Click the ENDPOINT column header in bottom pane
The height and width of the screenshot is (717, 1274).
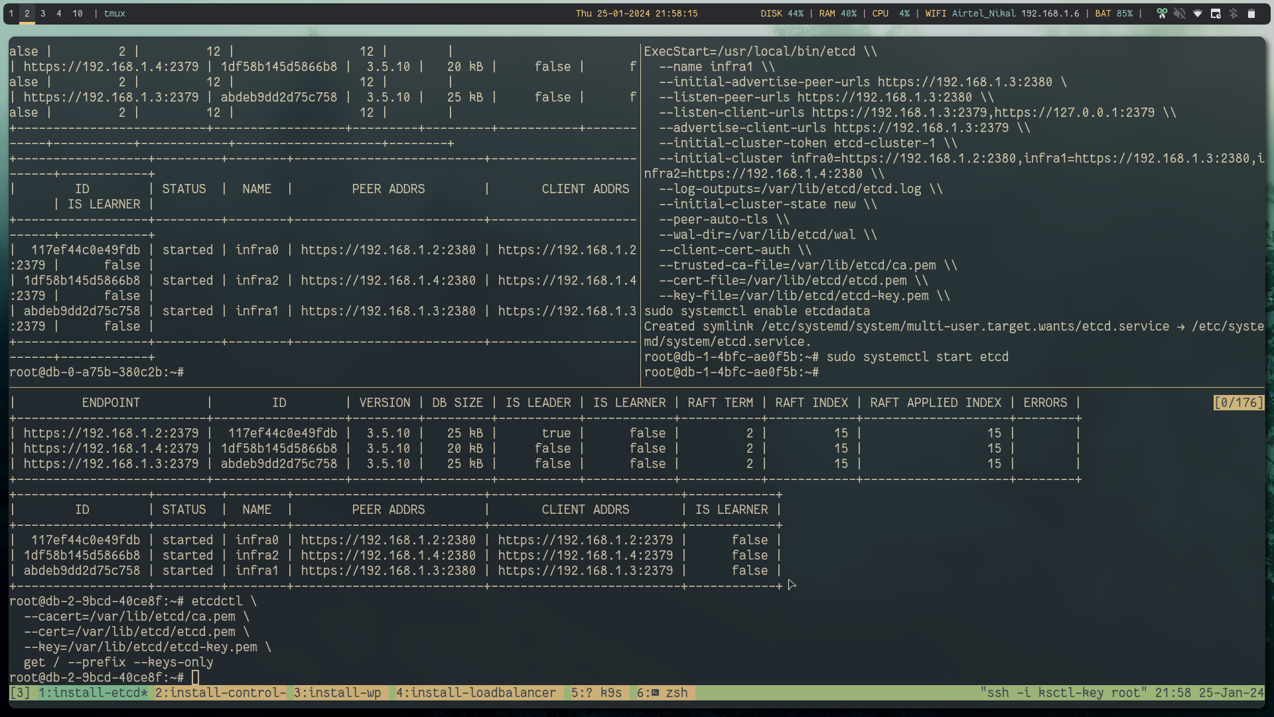pos(111,402)
